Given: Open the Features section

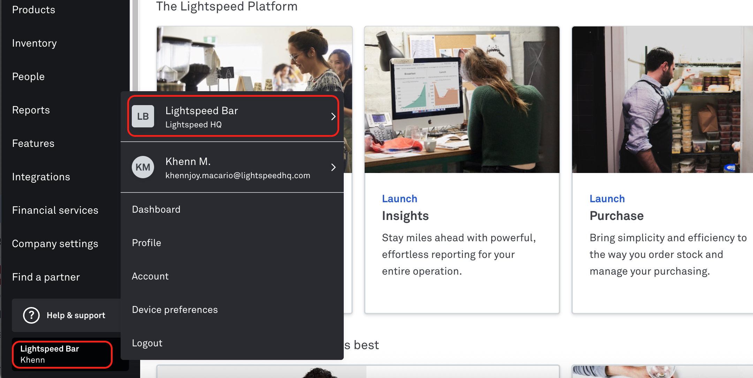Looking at the screenshot, I should tap(33, 143).
